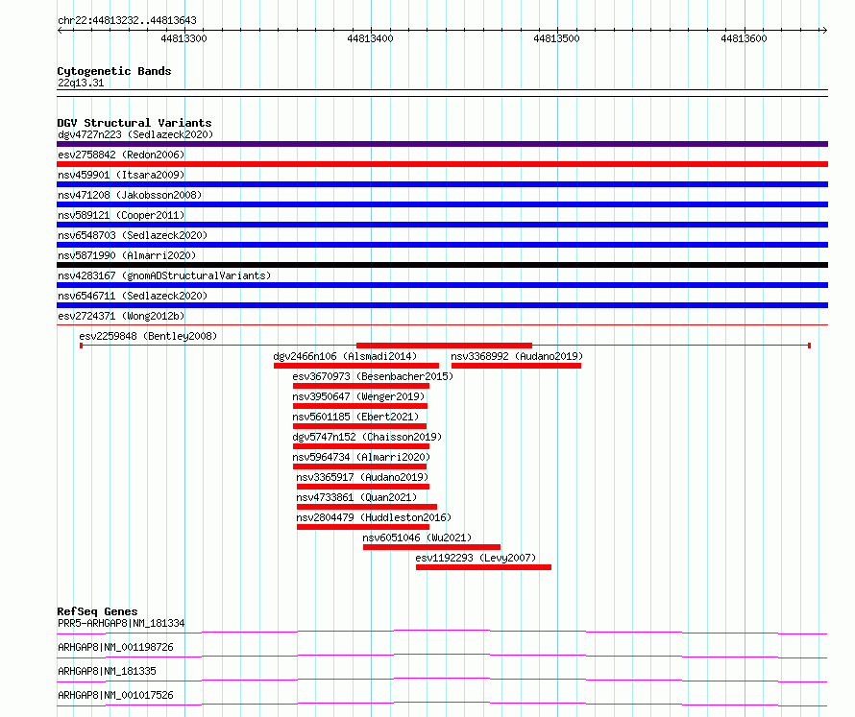Open variant esv2758842 (Redon2006) label

pyautogui.click(x=121, y=155)
